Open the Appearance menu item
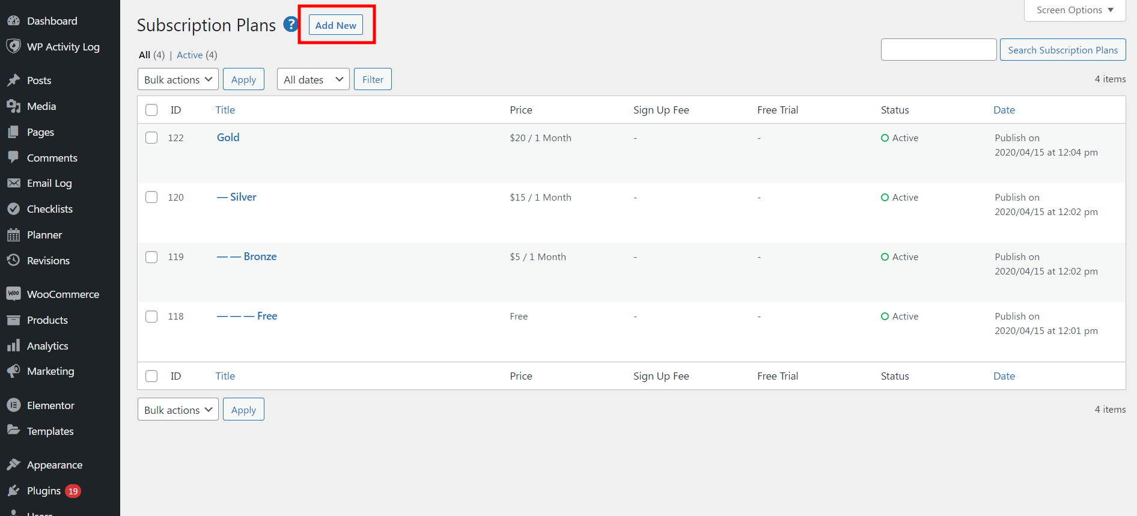Screen dimensions: 1137x516 click(55, 465)
